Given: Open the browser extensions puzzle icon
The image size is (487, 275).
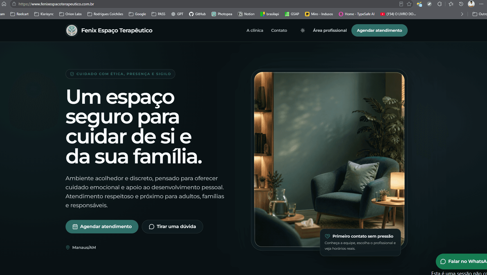Looking at the screenshot, I should click(x=439, y=4).
